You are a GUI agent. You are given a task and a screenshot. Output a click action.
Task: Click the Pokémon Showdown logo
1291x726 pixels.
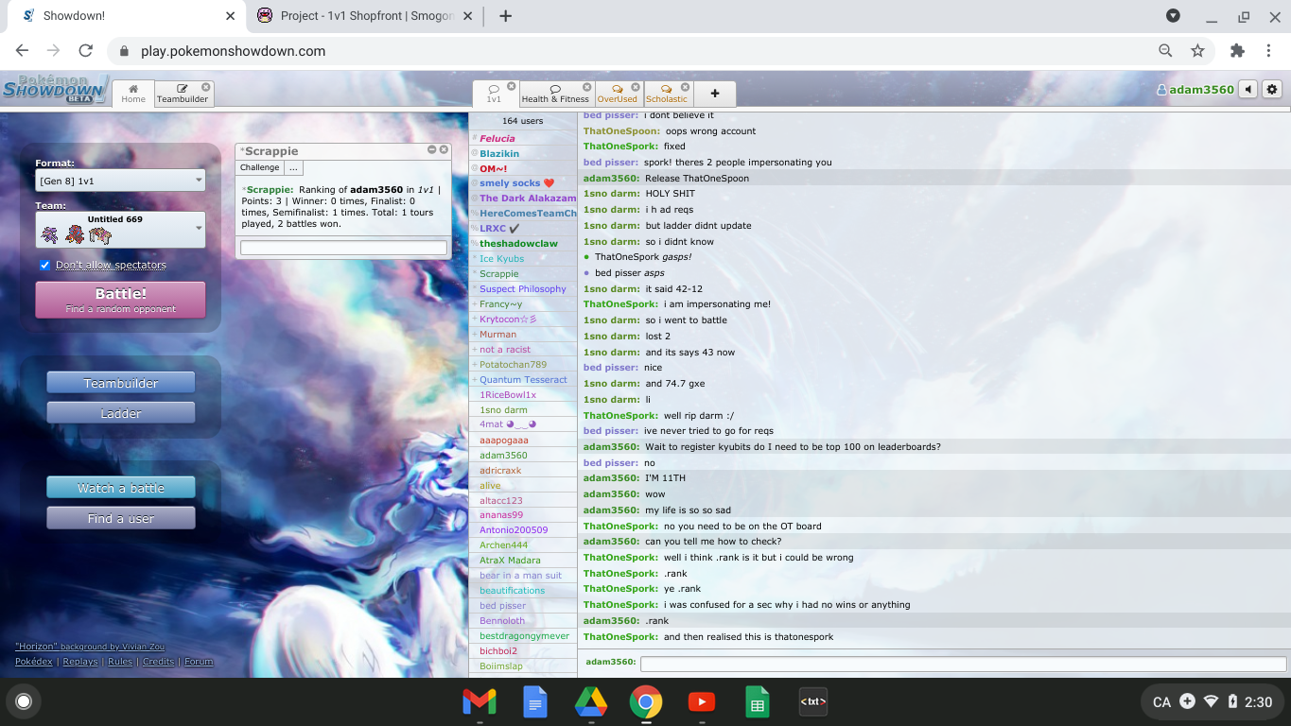click(x=55, y=90)
